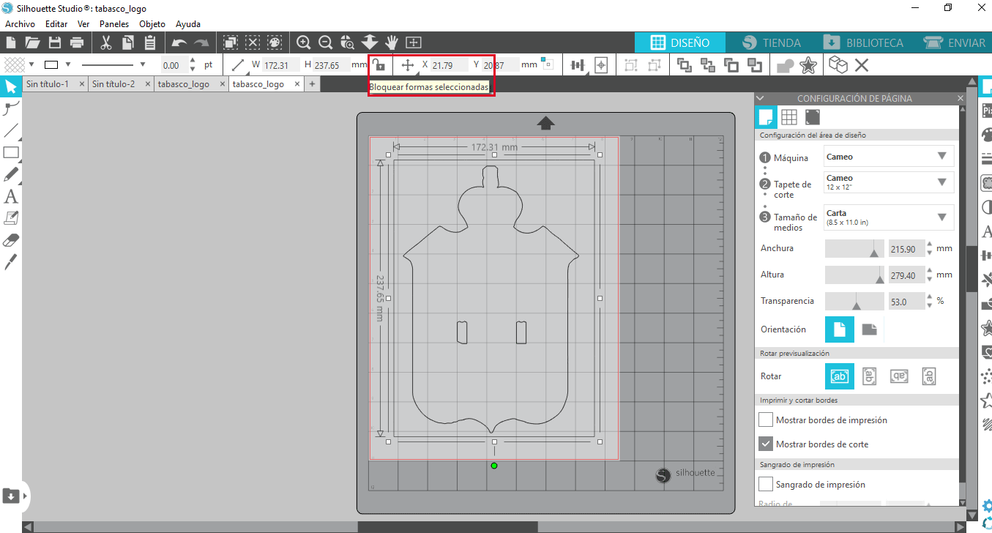Set the orientation to portrait
This screenshot has height=533, width=992.
click(x=840, y=329)
